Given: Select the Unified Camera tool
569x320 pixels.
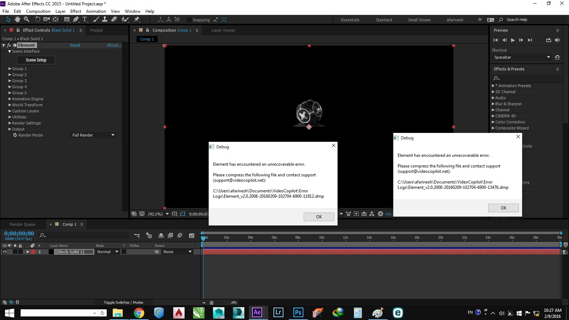Looking at the screenshot, I should [x=47, y=19].
